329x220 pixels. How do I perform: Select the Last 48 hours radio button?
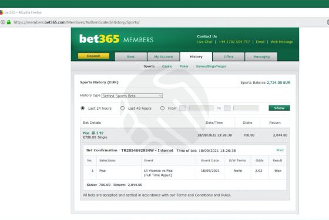click(x=123, y=108)
